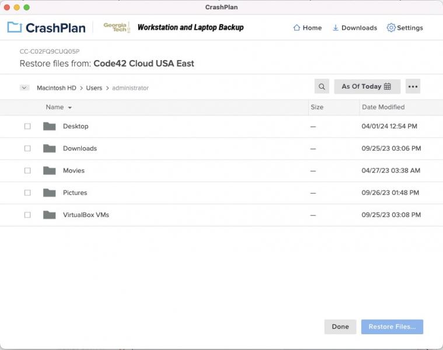Image resolution: width=443 pixels, height=350 pixels.
Task: Click the Movies folder icon
Action: (50, 170)
